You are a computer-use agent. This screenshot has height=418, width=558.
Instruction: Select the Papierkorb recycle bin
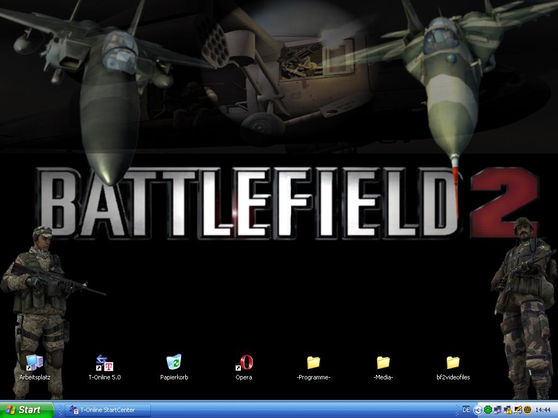174,367
